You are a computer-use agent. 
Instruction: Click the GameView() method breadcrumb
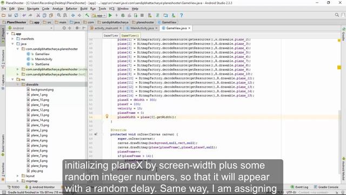click(130, 36)
